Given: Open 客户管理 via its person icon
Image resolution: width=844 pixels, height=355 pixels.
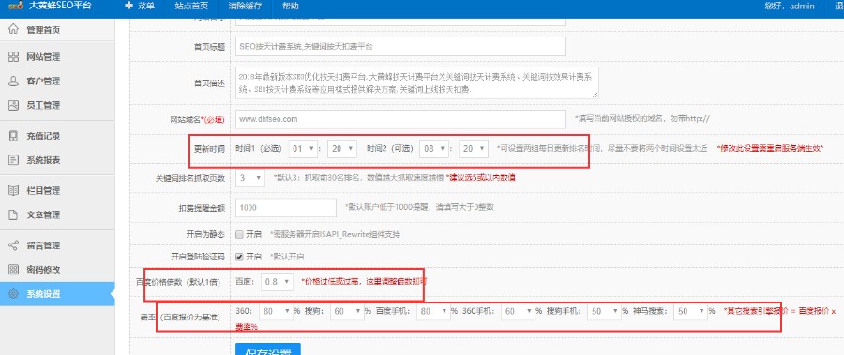Looking at the screenshot, I should click(x=13, y=81).
